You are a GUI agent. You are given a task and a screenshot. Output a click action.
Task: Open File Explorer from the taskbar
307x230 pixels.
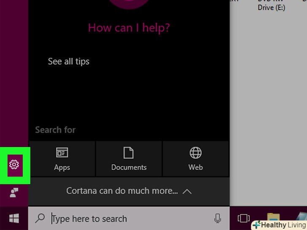(273, 217)
